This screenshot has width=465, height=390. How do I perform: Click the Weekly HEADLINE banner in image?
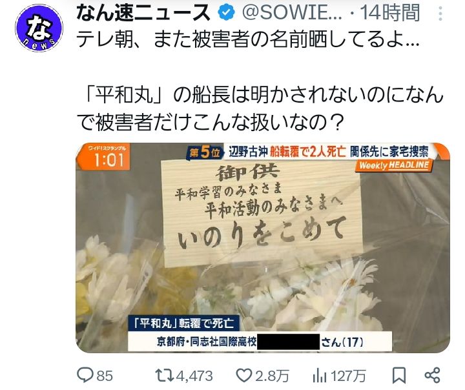[x=394, y=165]
